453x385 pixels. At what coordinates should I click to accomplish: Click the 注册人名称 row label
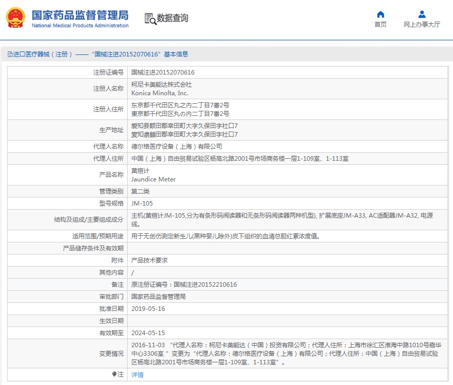click(x=108, y=89)
